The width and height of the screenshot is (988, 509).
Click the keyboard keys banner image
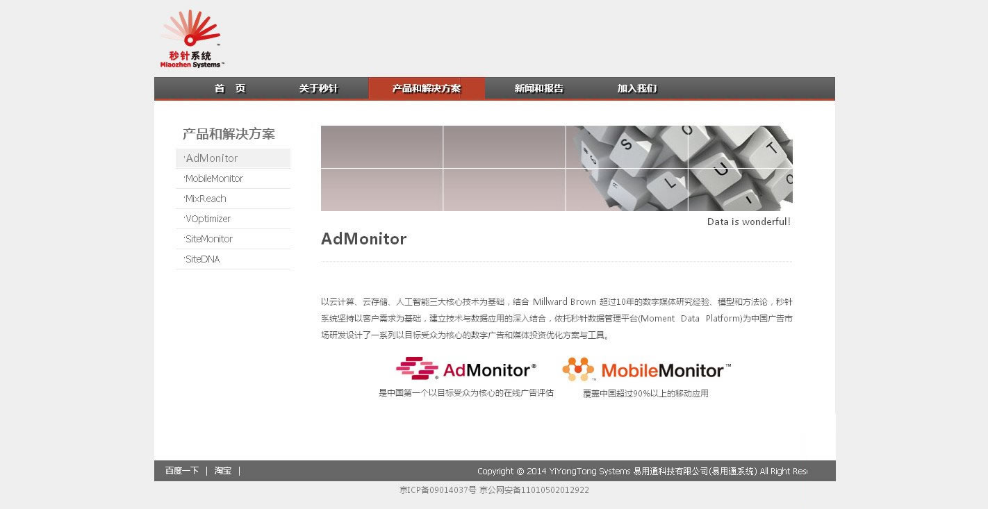point(557,168)
